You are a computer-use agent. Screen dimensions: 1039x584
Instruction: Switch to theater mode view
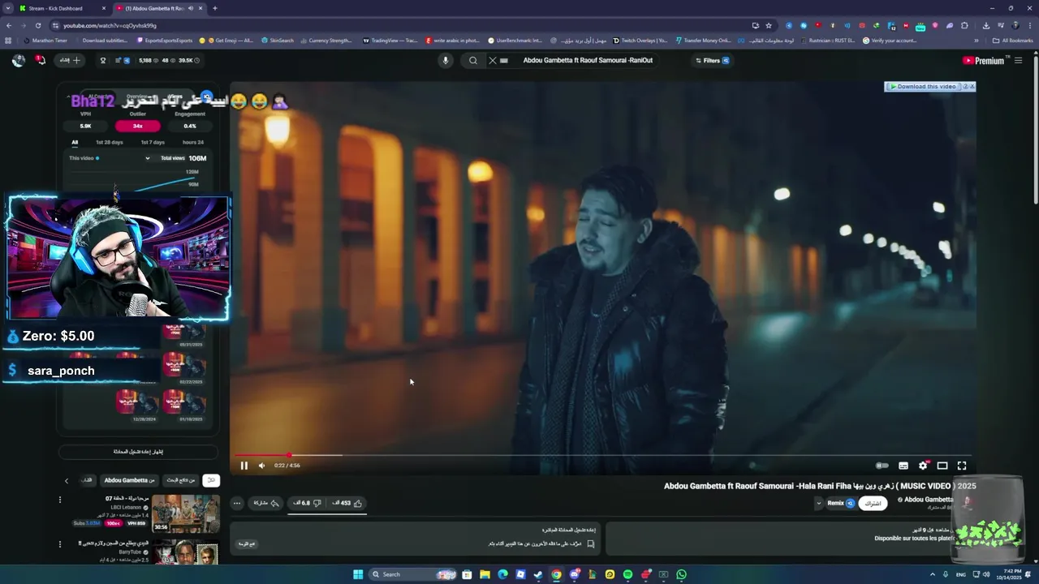click(x=942, y=466)
